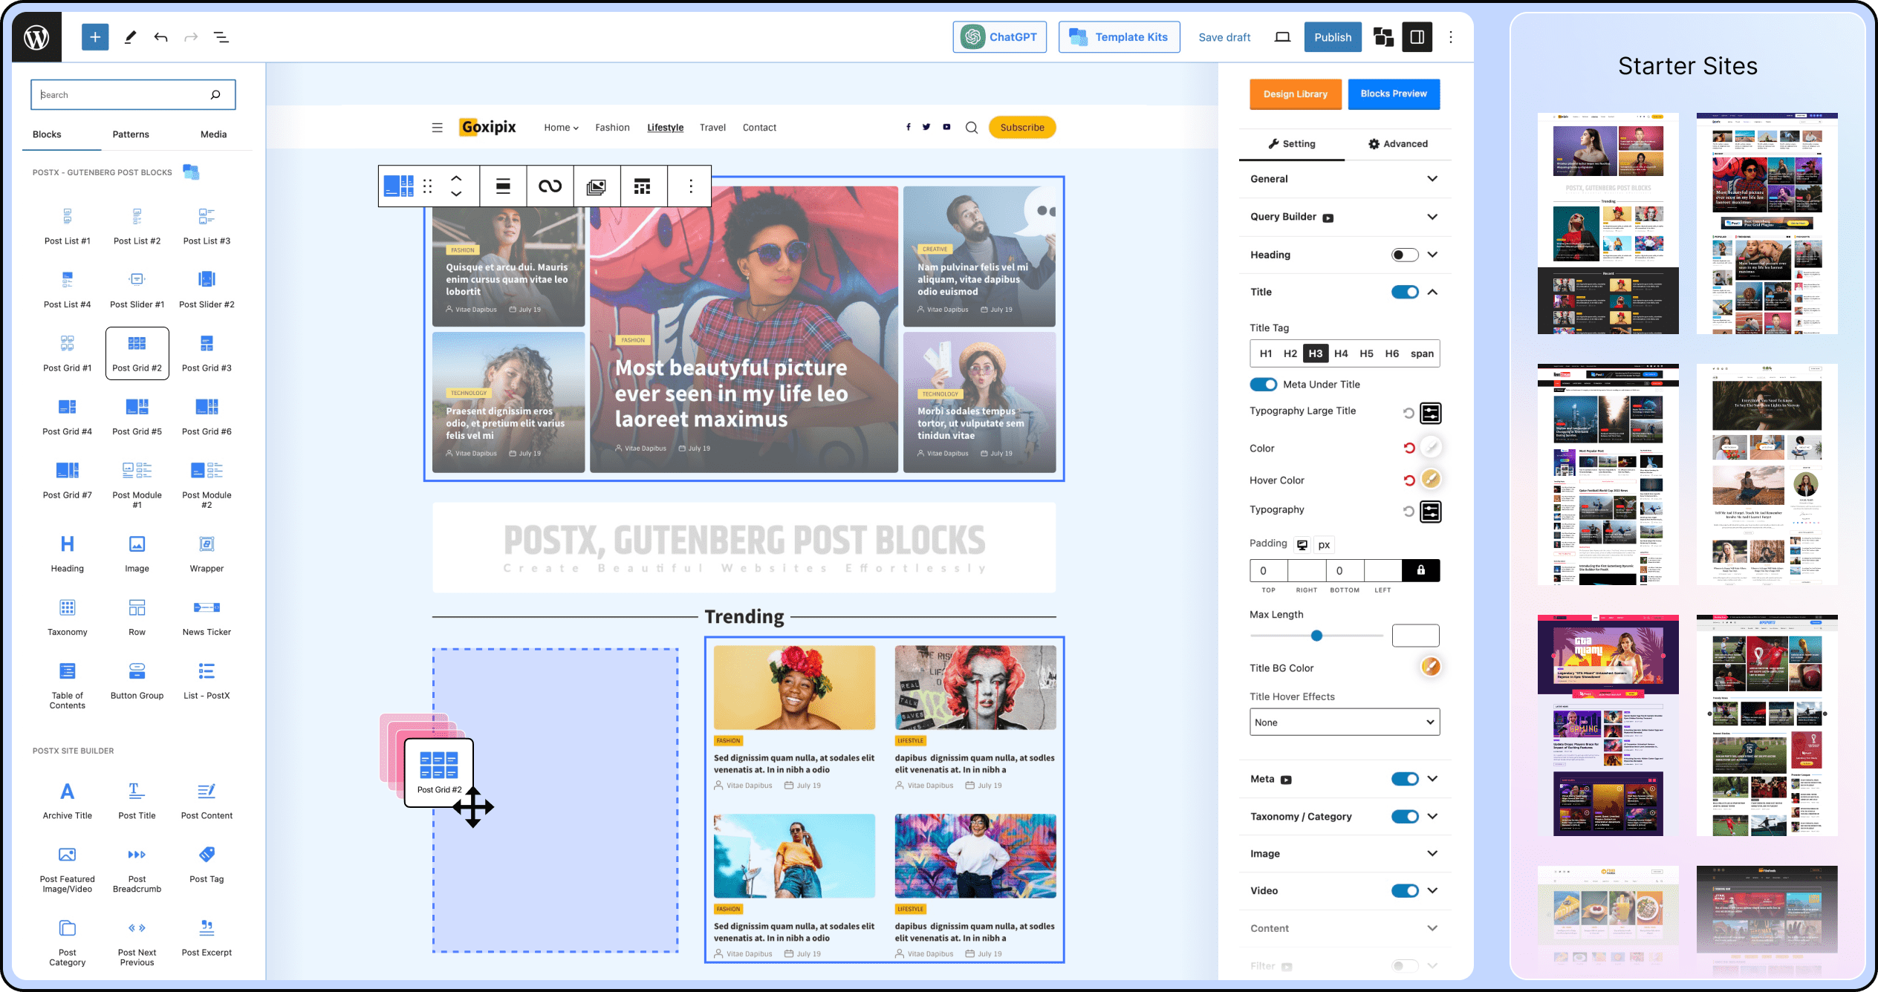
Task: Insert the Archive Title block
Action: (x=68, y=800)
